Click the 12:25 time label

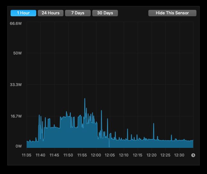165,155
